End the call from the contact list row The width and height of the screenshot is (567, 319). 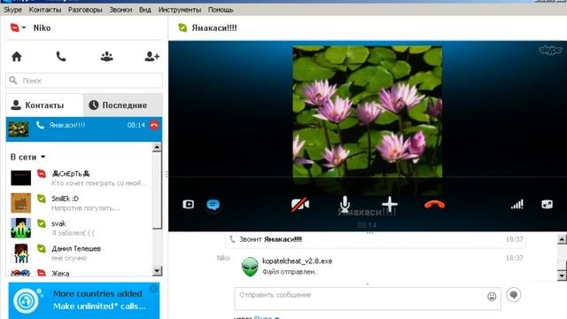pos(154,125)
